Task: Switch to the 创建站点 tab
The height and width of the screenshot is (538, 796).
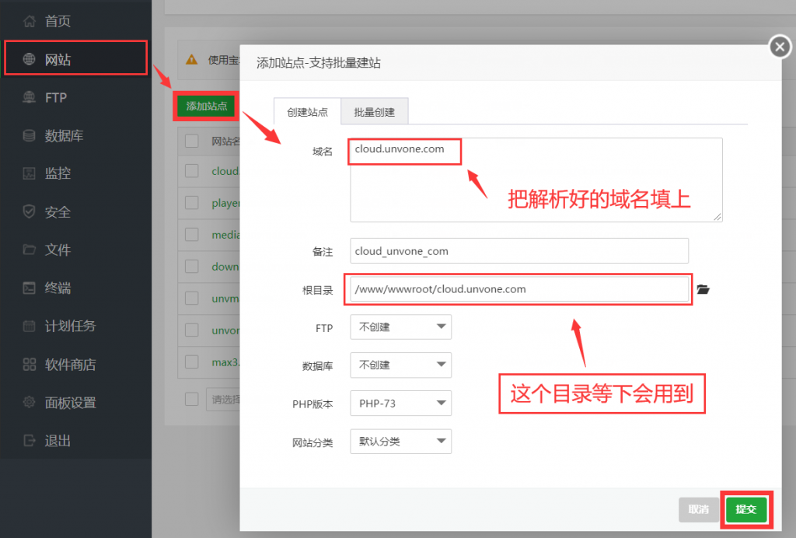Action: (307, 112)
